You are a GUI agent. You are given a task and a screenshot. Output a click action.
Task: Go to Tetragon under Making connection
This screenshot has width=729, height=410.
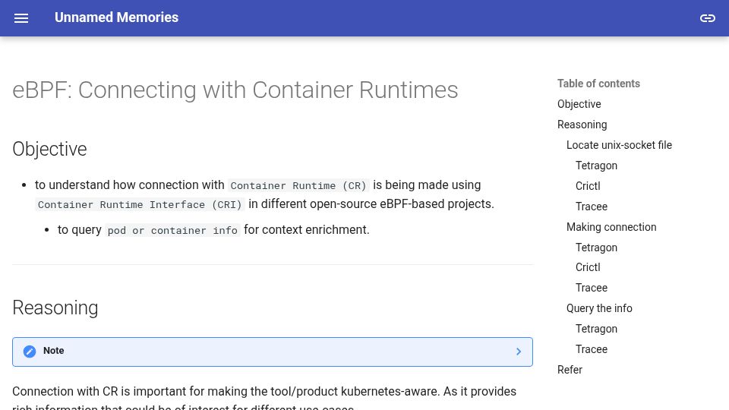596,248
